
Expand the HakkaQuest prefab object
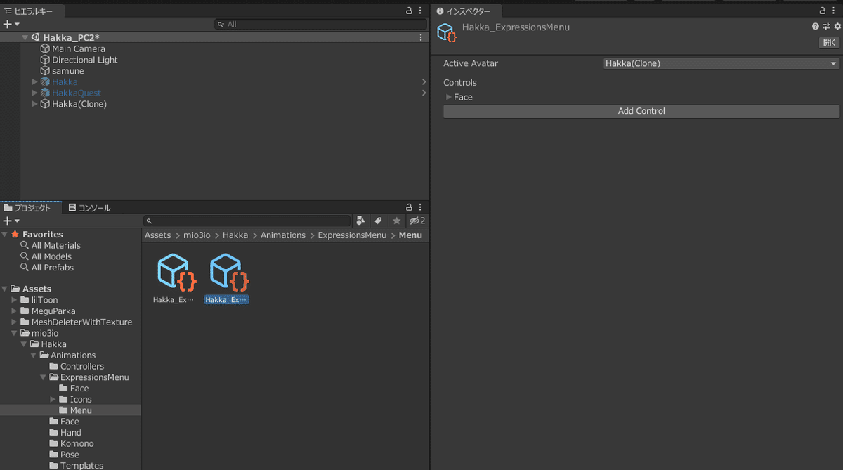pyautogui.click(x=35, y=93)
